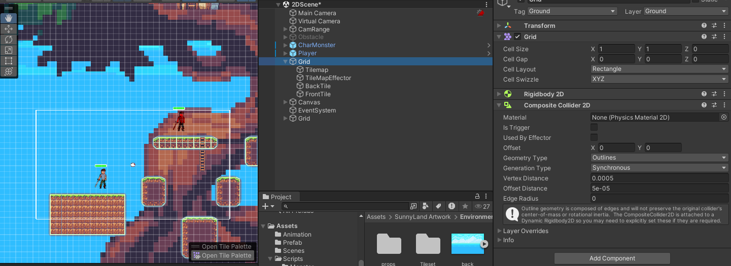The height and width of the screenshot is (266, 731).
Task: Open the Cell Layout dropdown
Action: coord(659,69)
